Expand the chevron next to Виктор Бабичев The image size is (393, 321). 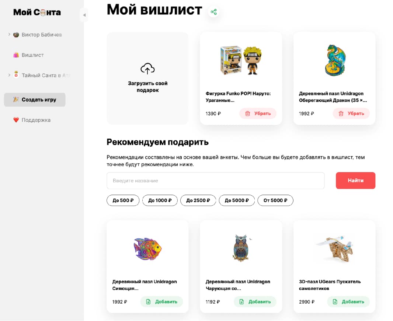click(x=9, y=35)
